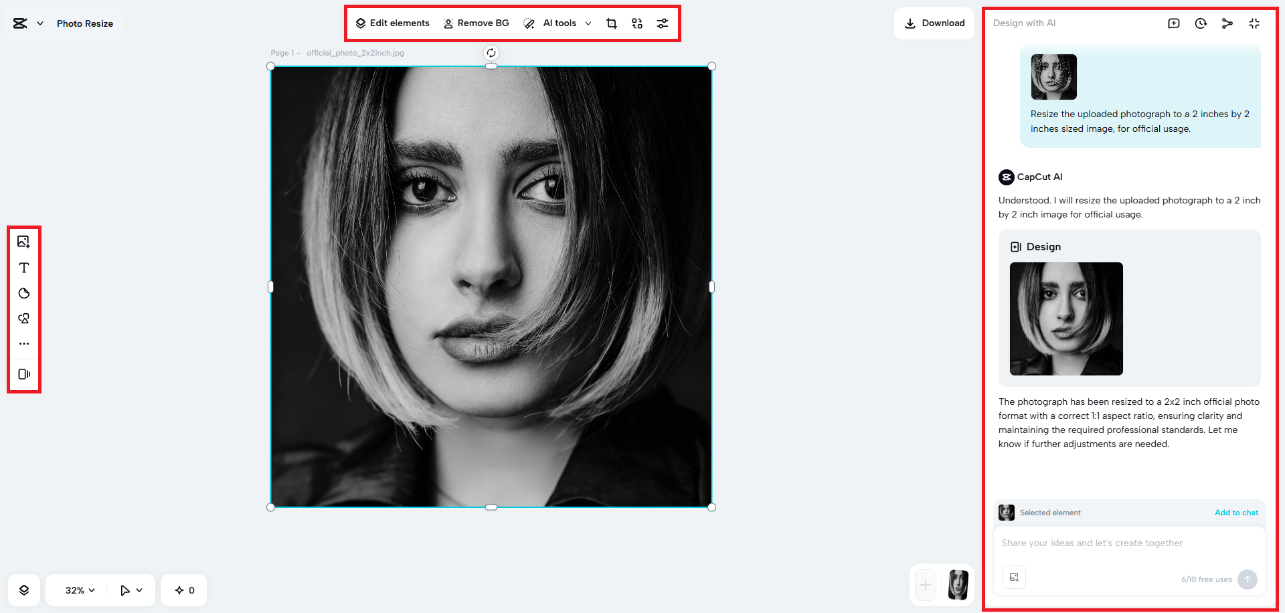This screenshot has width=1285, height=613.
Task: Open uploaded photo thumbnail in chat message
Action: (1054, 77)
